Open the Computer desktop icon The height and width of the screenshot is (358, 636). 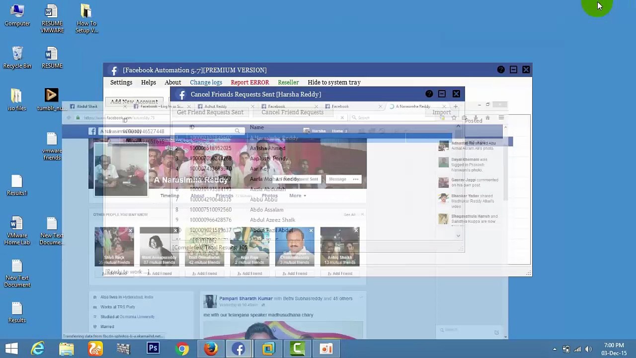[17, 16]
